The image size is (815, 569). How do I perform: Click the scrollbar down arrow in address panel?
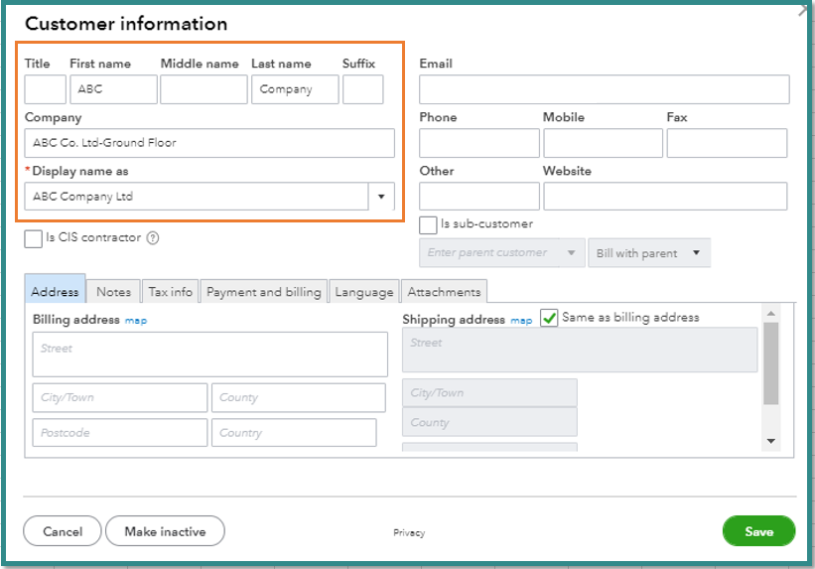click(771, 441)
